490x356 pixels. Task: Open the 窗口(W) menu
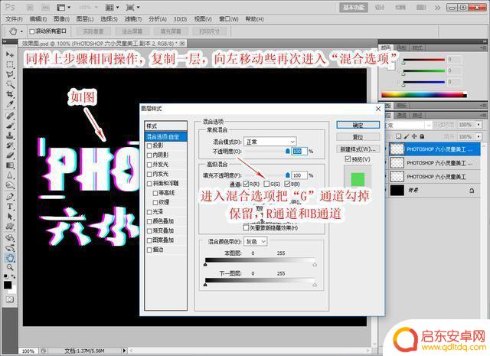[x=228, y=19]
